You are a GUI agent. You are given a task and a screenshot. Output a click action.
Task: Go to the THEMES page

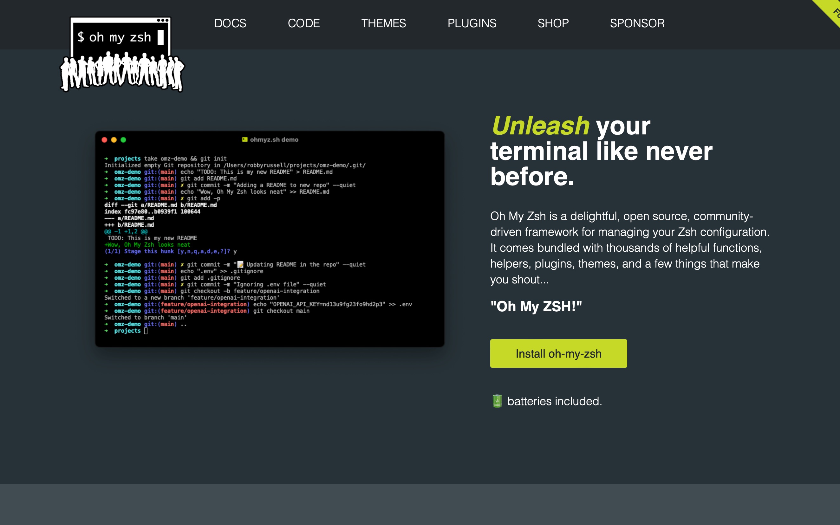pos(383,23)
